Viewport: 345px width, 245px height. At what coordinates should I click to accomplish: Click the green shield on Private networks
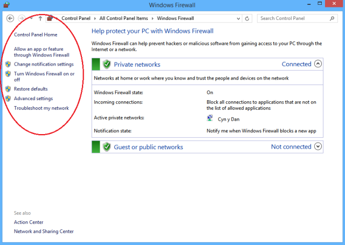point(107,64)
